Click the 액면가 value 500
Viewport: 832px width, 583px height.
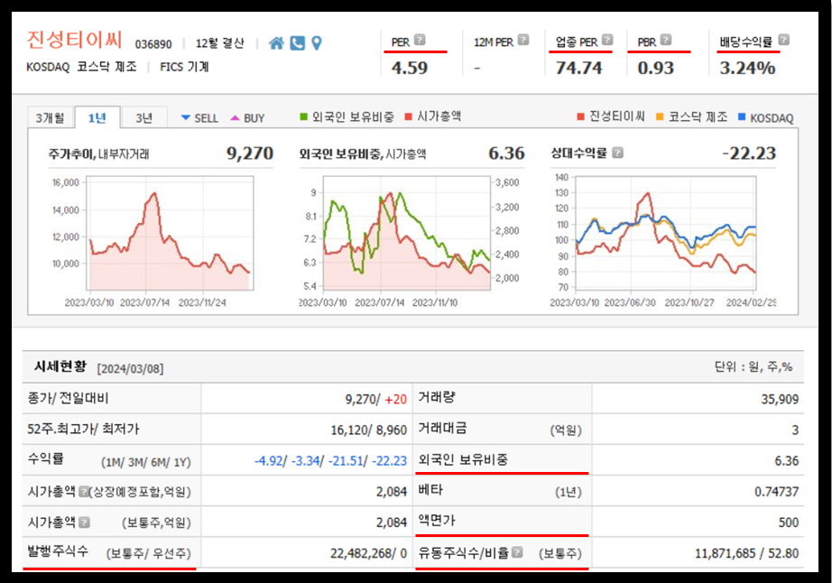pyautogui.click(x=789, y=523)
